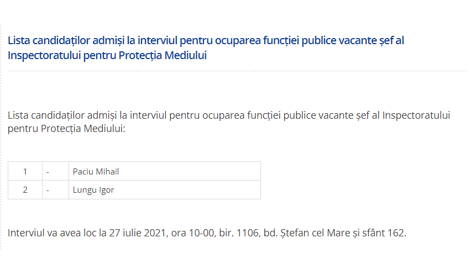Select the 'Lungu Igor' table cell

pyautogui.click(x=165, y=190)
